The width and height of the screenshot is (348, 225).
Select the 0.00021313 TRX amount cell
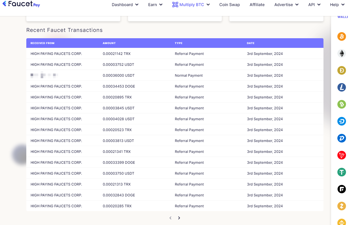[117, 184]
